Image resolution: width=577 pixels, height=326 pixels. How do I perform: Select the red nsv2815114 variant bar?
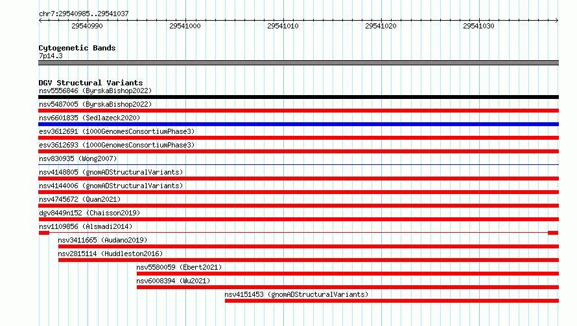click(x=309, y=260)
